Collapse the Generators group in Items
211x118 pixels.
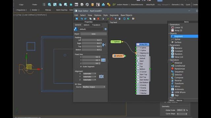coord(169,25)
